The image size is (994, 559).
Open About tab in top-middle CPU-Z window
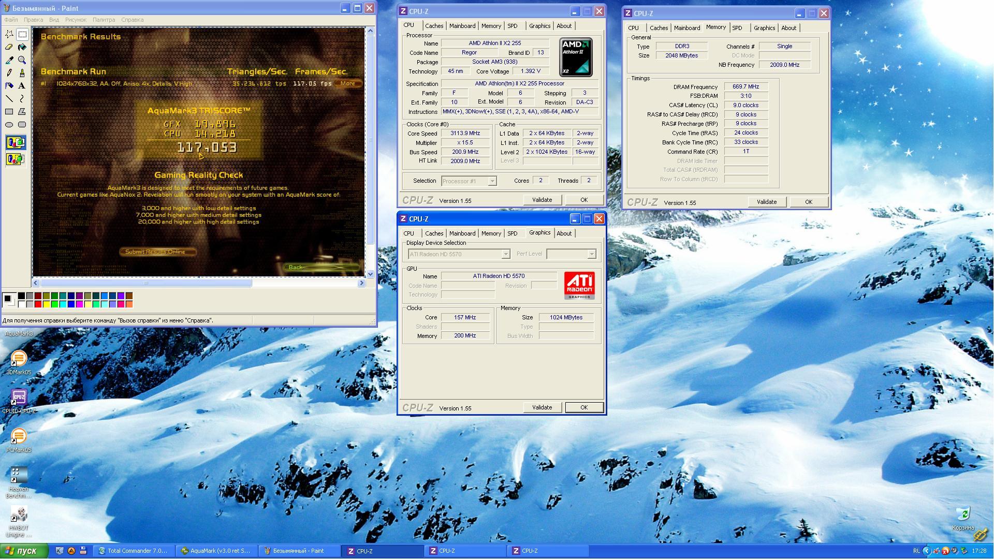coord(564,26)
